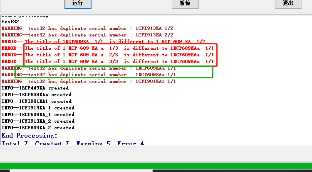312x172 pixels.
Task: Click the '1RCP449KA created' info line
Action: tap(35, 88)
